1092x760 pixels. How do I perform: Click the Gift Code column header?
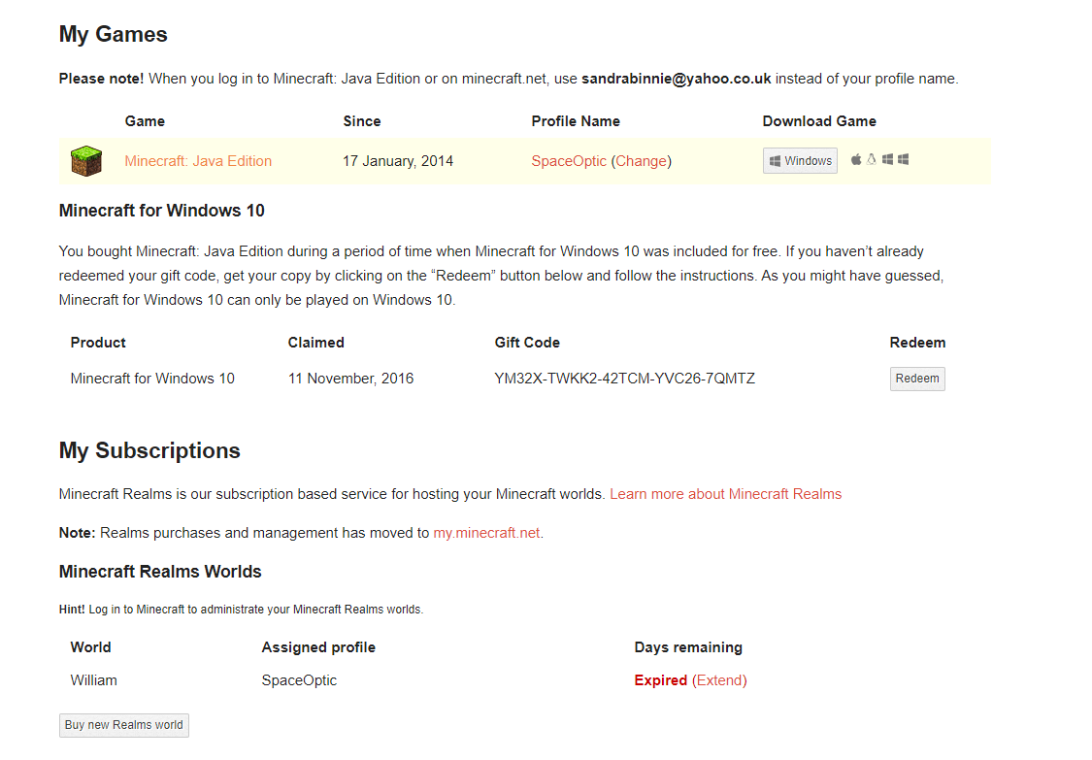(527, 343)
